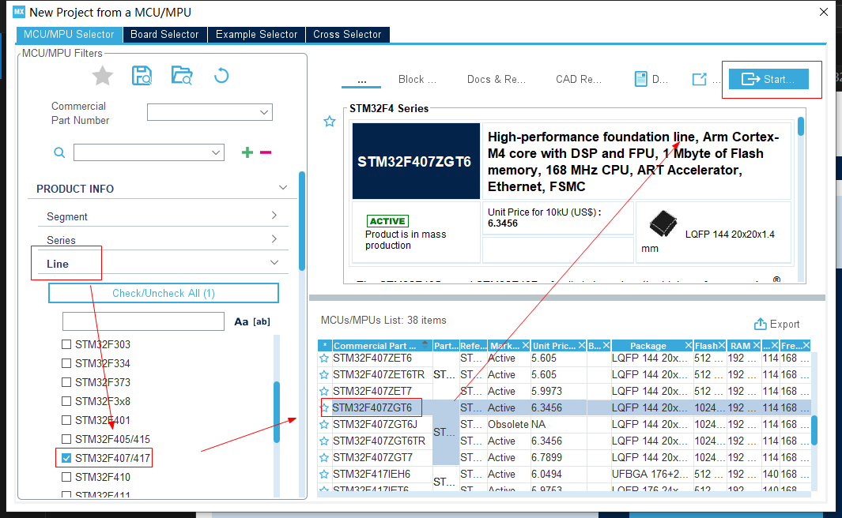Check the STM32F401 line checkbox
Viewport: 842px width, 518px height.
66,420
